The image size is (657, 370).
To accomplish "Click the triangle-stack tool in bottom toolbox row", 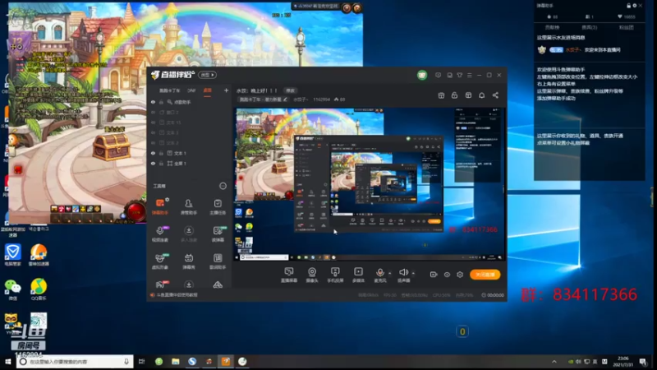I will [x=218, y=284].
